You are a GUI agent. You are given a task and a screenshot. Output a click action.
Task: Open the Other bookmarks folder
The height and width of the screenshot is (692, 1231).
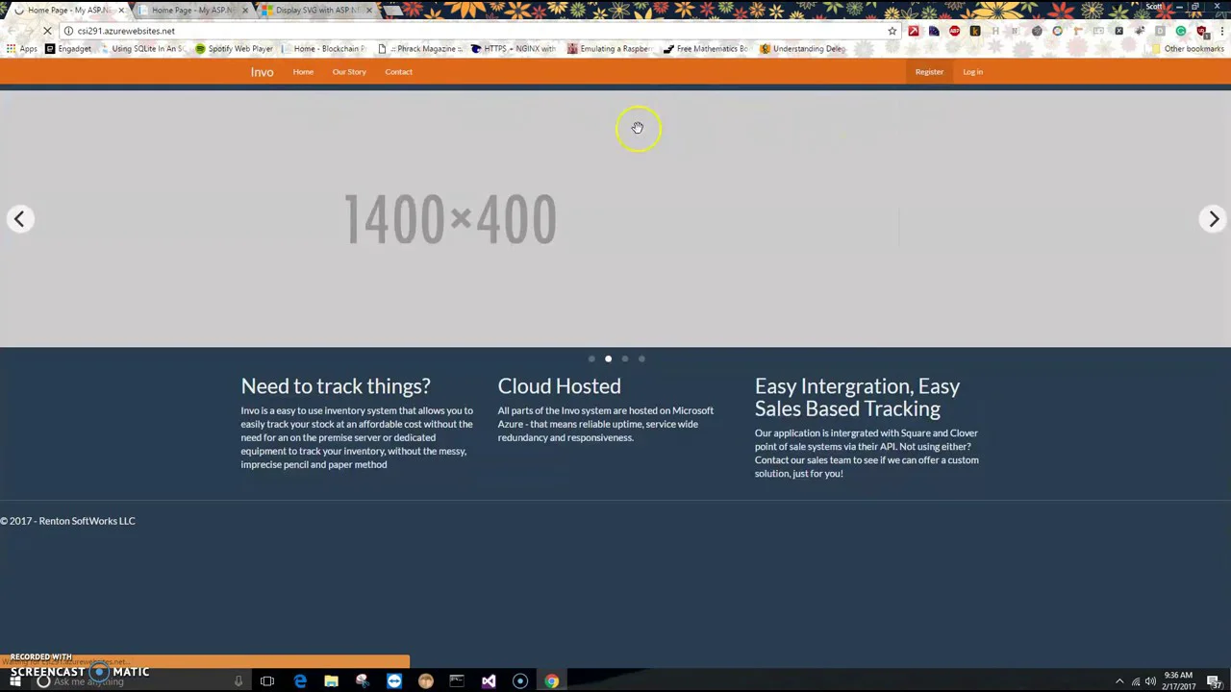(x=1188, y=49)
